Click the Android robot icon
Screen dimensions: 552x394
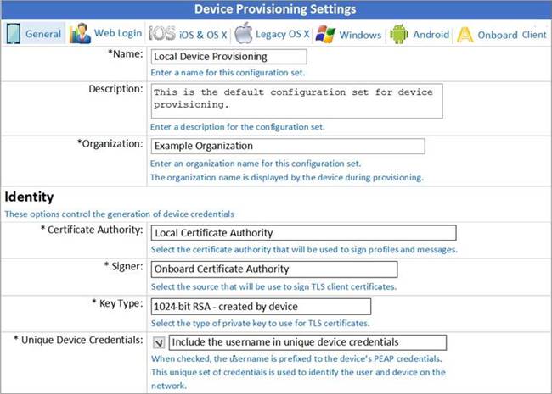(398, 35)
